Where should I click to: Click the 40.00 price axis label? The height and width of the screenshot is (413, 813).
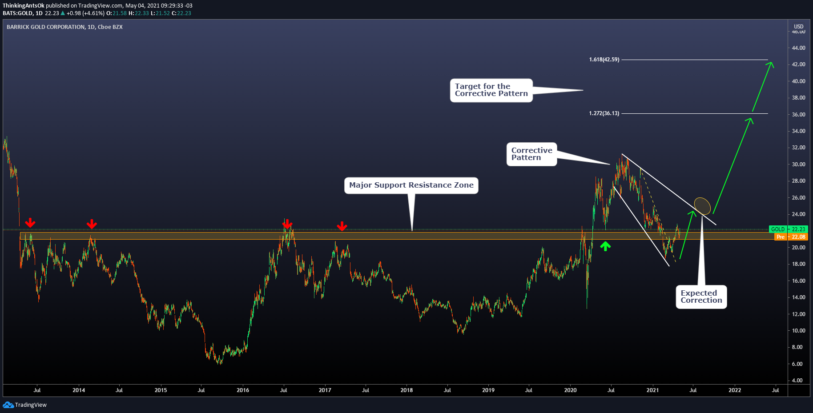[x=798, y=81]
